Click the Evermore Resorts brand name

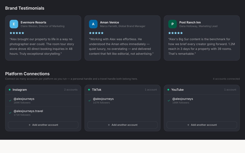click(33, 22)
